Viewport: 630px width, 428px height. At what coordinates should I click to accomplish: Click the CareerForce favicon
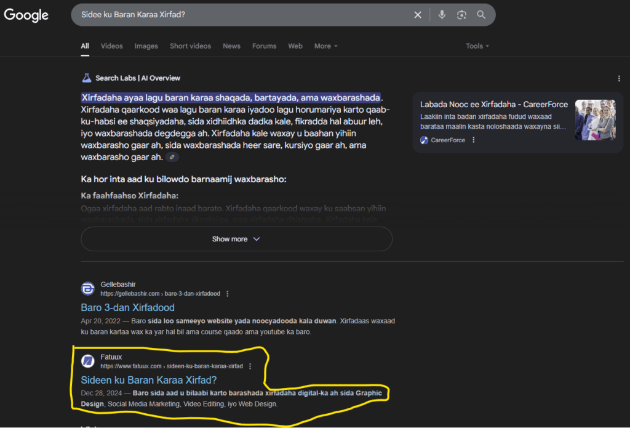[424, 140]
